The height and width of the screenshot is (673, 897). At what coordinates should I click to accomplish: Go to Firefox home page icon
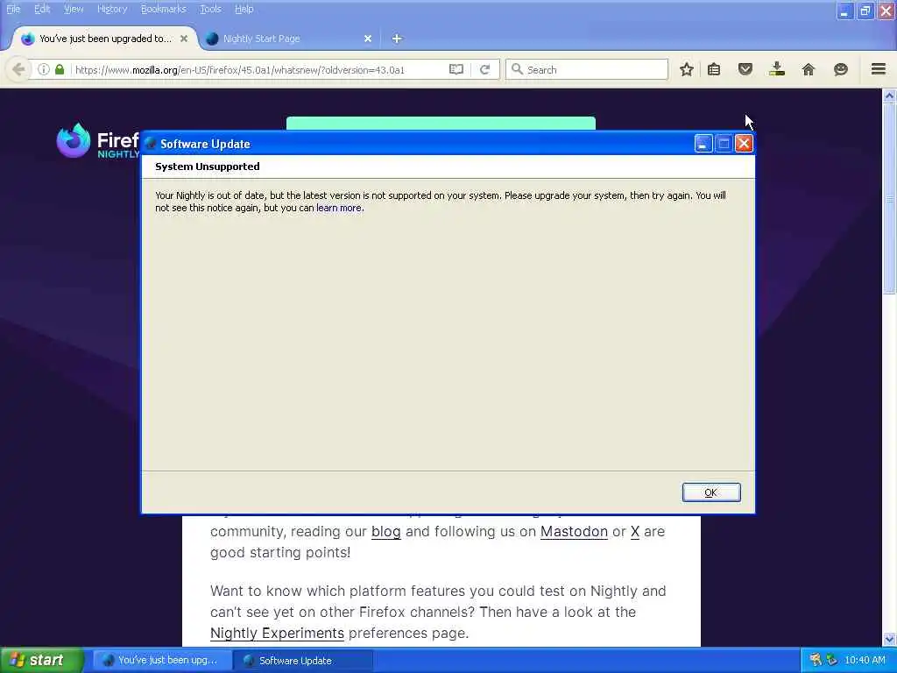pos(809,69)
